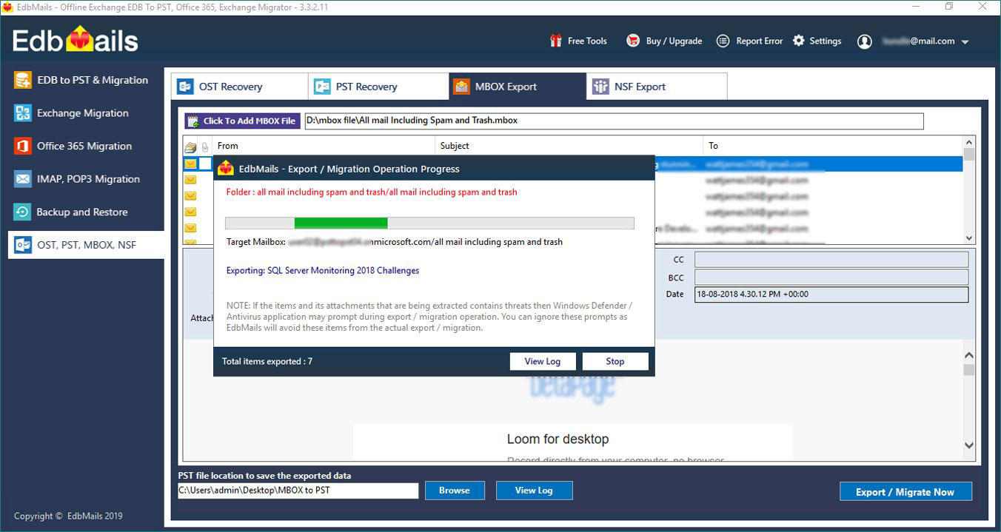Click the Backup and Restore icon
This screenshot has width=1001, height=532.
pos(23,212)
